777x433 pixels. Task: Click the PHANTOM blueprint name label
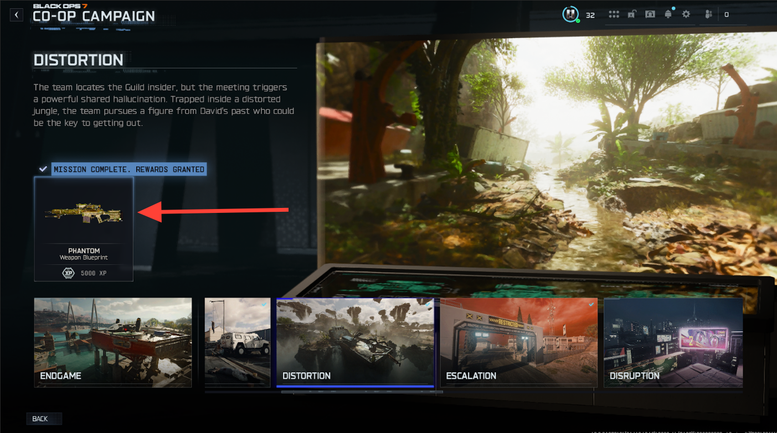click(x=84, y=251)
